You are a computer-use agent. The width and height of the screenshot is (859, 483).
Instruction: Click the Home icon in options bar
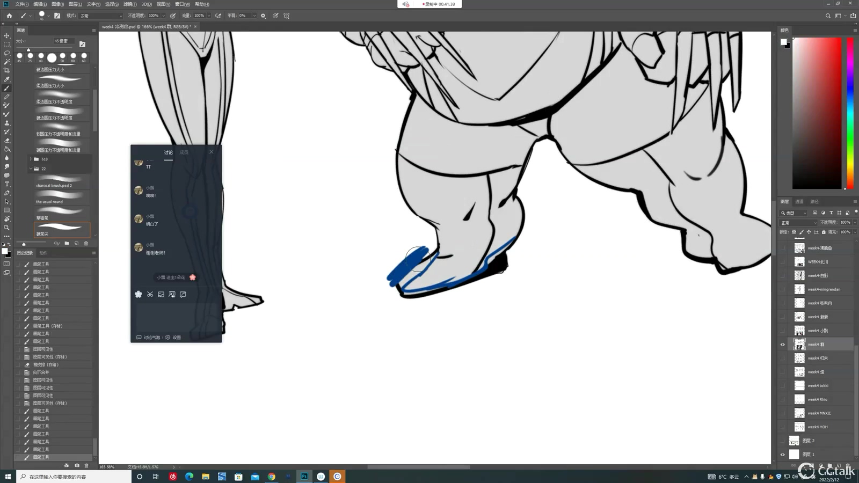click(x=9, y=16)
